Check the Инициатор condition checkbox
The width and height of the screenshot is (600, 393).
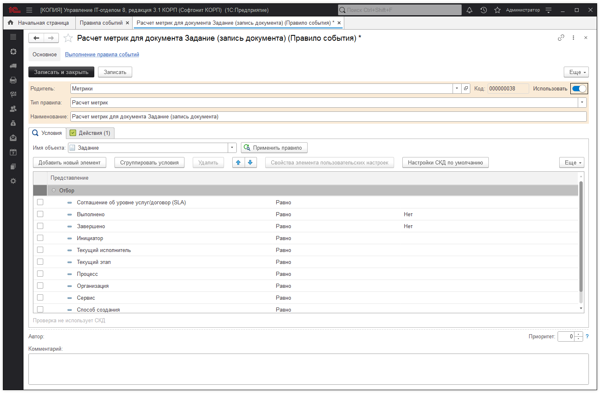pyautogui.click(x=40, y=238)
